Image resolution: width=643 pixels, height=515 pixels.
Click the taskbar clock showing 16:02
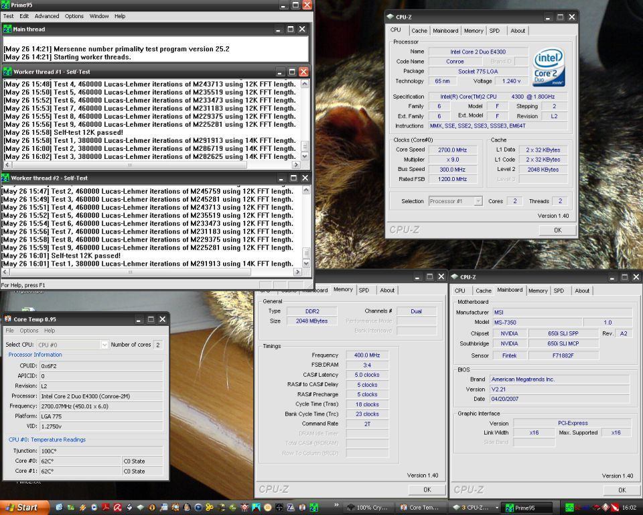pyautogui.click(x=630, y=508)
